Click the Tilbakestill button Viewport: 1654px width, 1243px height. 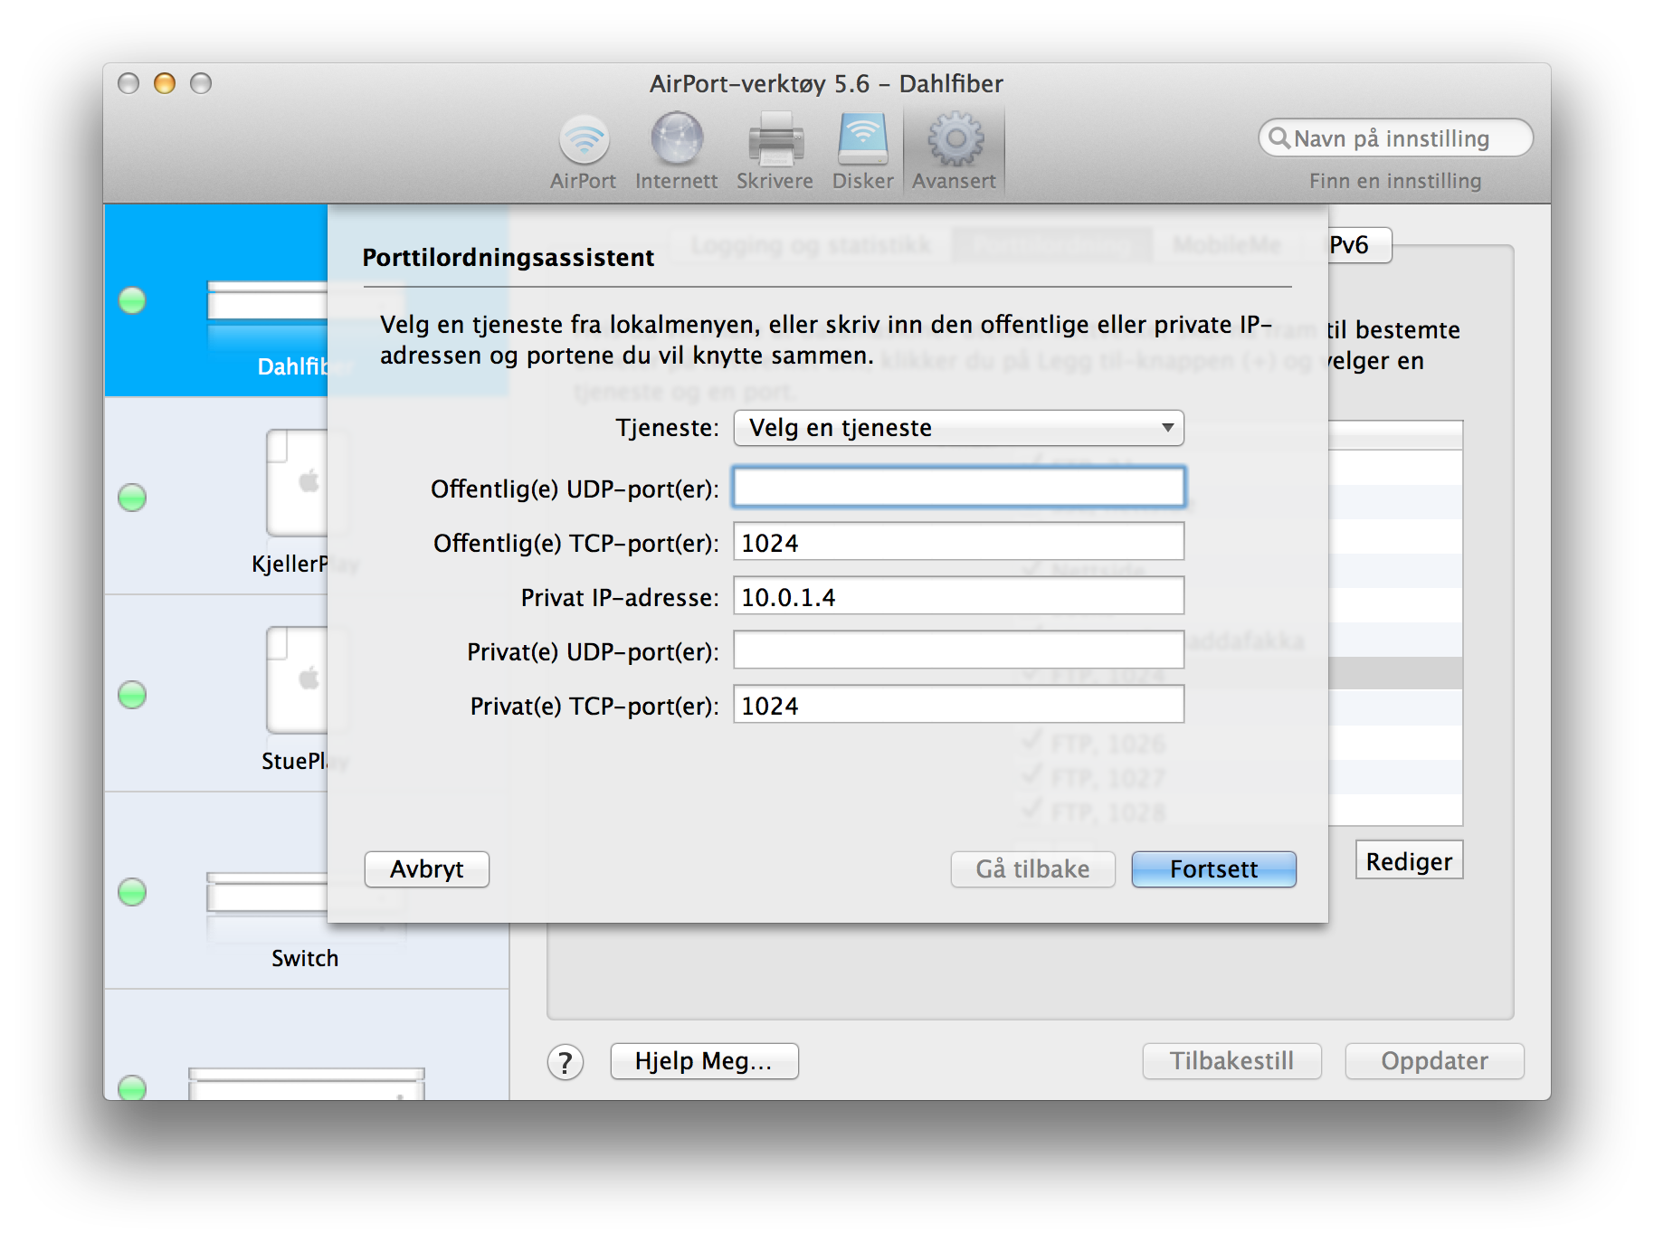(1231, 1061)
